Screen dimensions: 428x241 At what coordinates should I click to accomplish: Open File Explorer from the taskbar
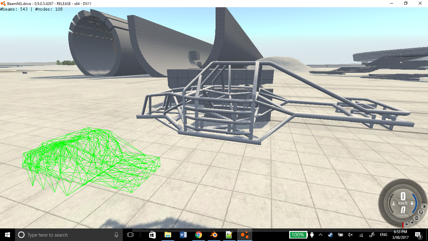point(168,235)
